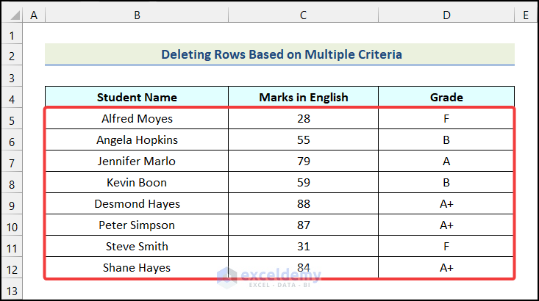Click the Grade header cell
The image size is (539, 301).
tap(446, 97)
